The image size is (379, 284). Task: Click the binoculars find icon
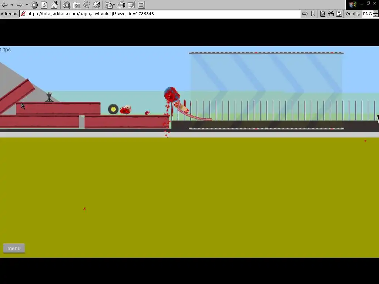point(331,14)
